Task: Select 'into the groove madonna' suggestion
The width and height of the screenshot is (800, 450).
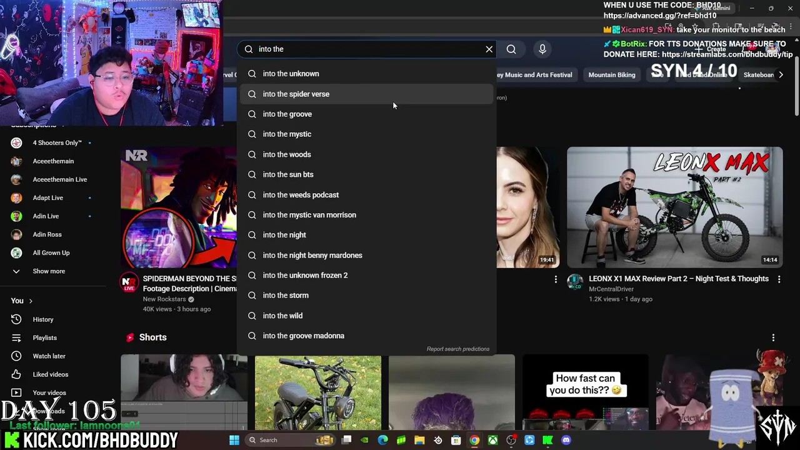Action: [367, 336]
